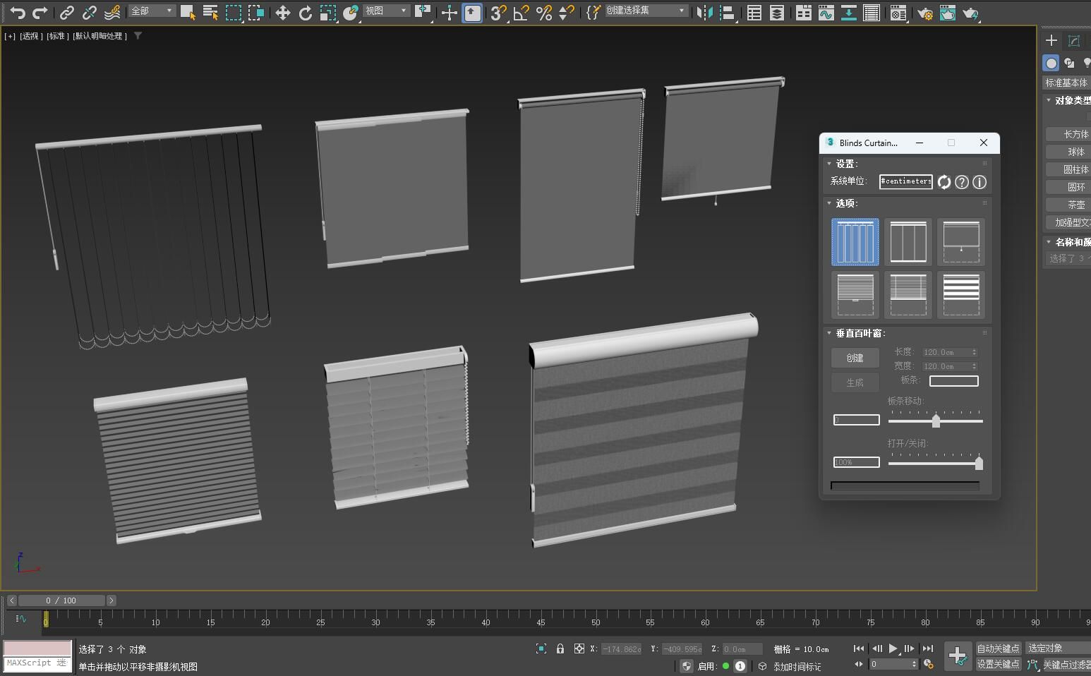Open the 标准 viewport label menu
Screen dimensions: 1091x676
click(x=58, y=36)
